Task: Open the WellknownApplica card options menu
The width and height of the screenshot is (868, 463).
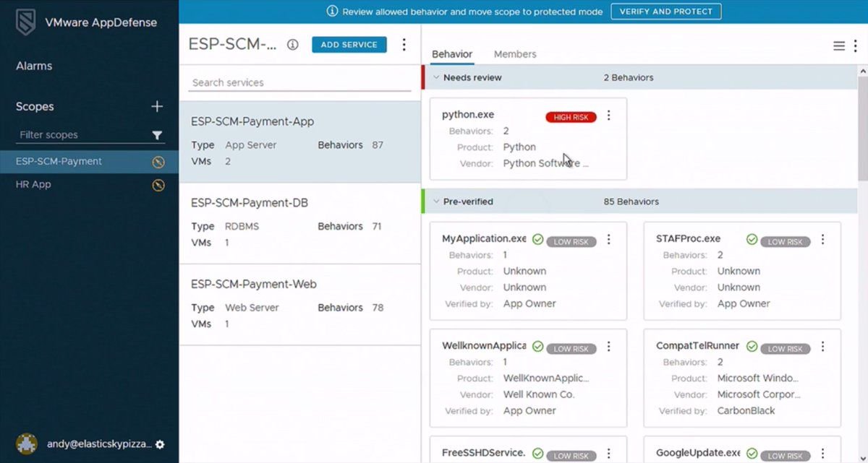Action: (x=608, y=347)
